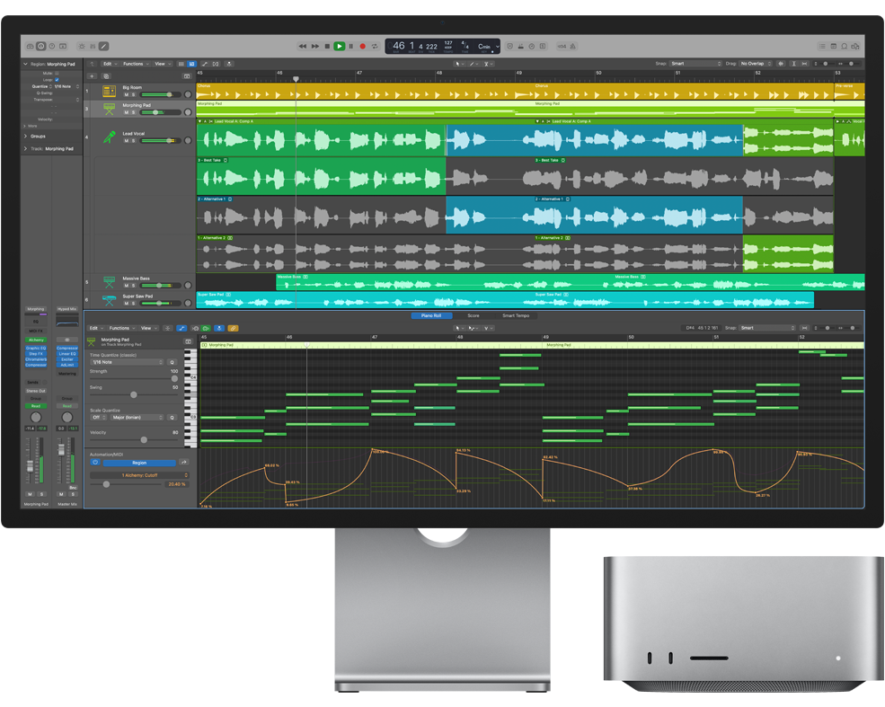This screenshot has width=885, height=707.
Task: Open the List Editors panel
Action: click(x=822, y=47)
